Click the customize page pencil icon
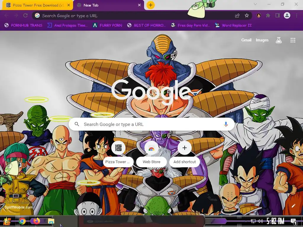The width and height of the screenshot is (303, 227). tap(293, 206)
